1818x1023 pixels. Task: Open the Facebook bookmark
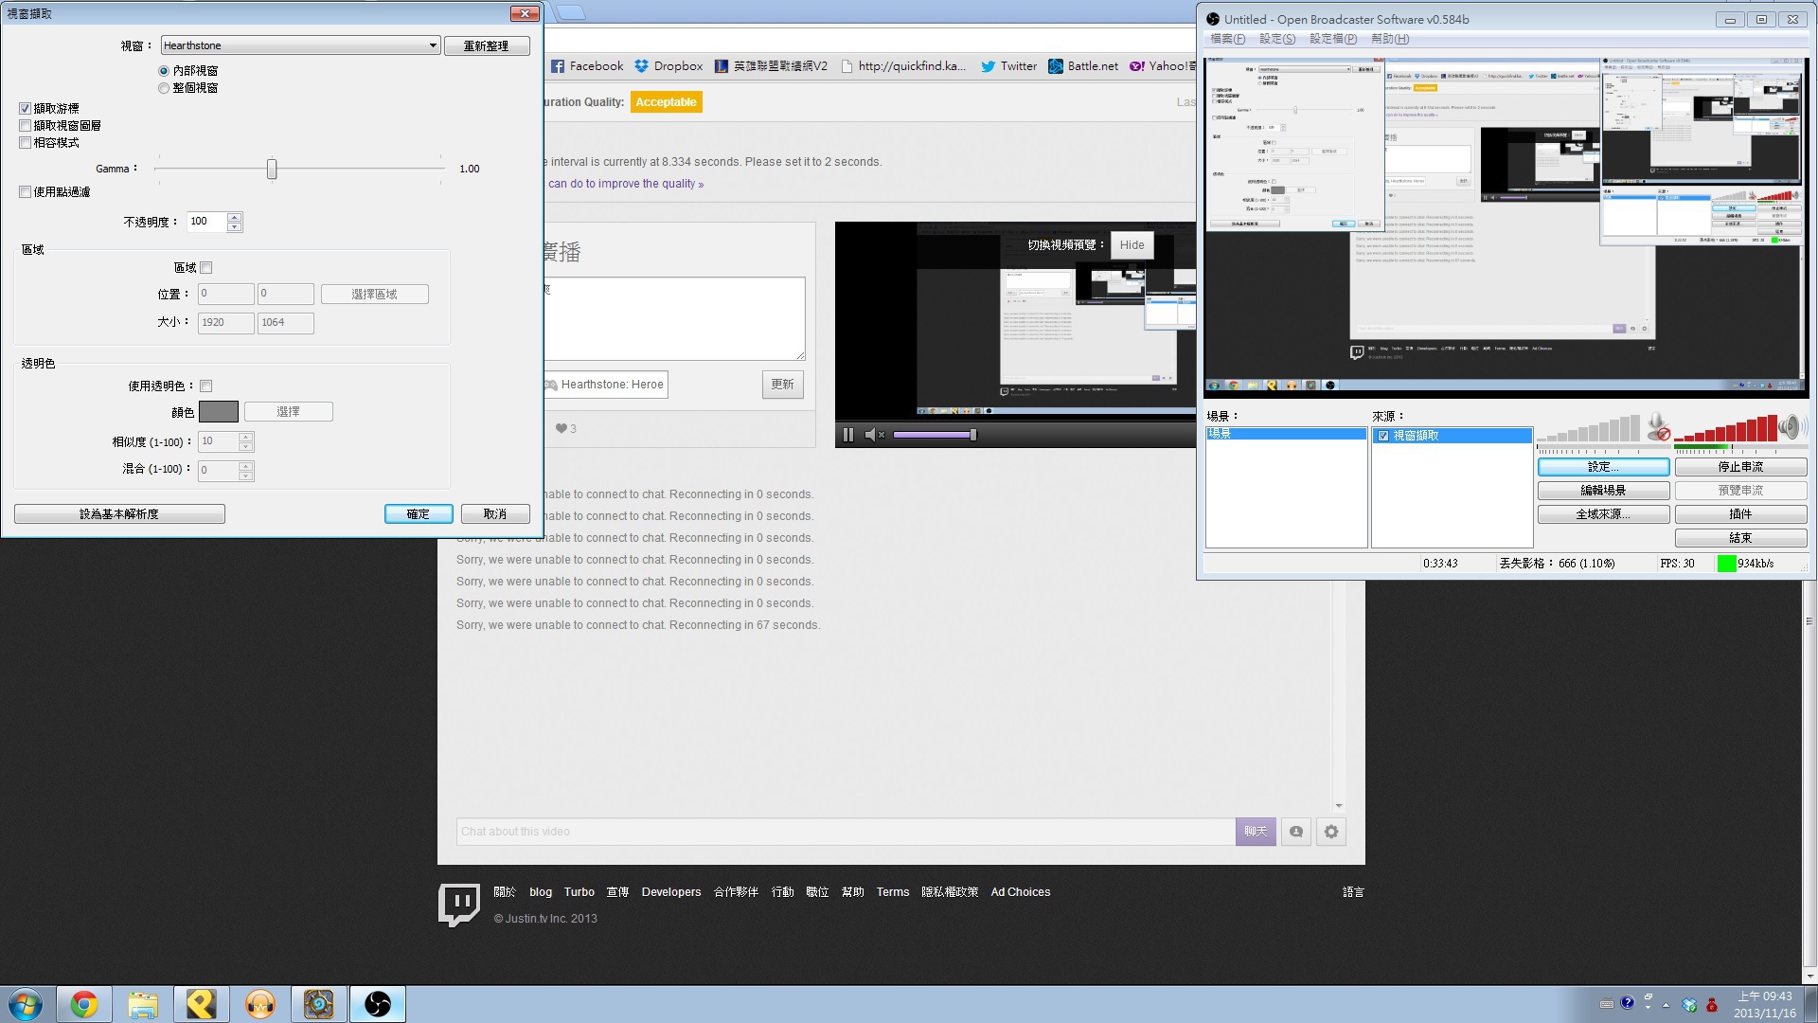587,66
